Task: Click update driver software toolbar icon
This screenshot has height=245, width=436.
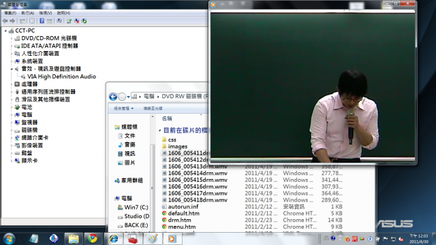Action: pyautogui.click(x=69, y=21)
